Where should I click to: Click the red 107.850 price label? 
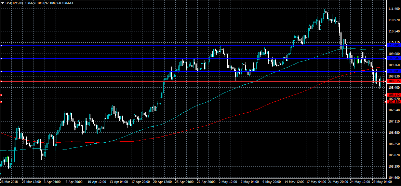tap(393, 102)
